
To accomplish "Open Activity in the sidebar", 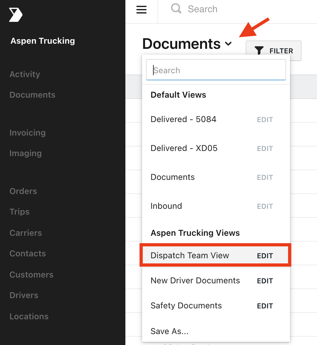I will 25,74.
